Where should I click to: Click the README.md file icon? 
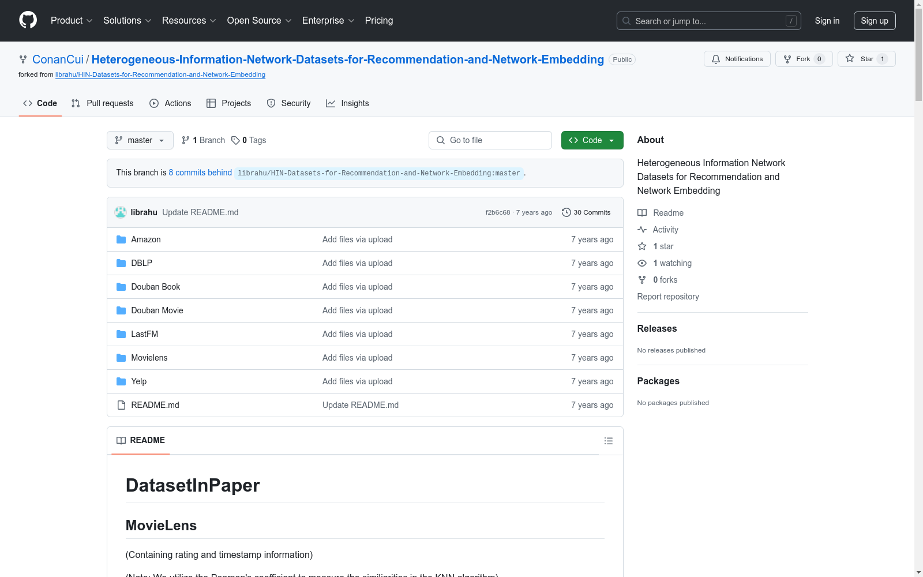(x=121, y=405)
